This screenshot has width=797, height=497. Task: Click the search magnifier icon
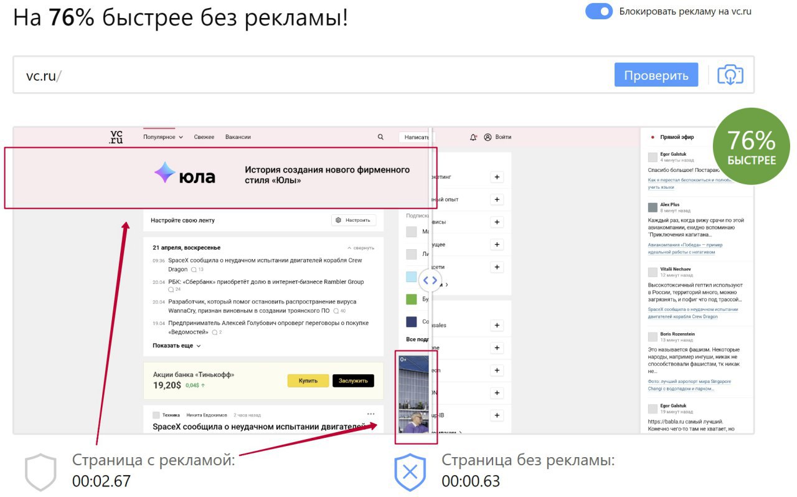point(381,137)
